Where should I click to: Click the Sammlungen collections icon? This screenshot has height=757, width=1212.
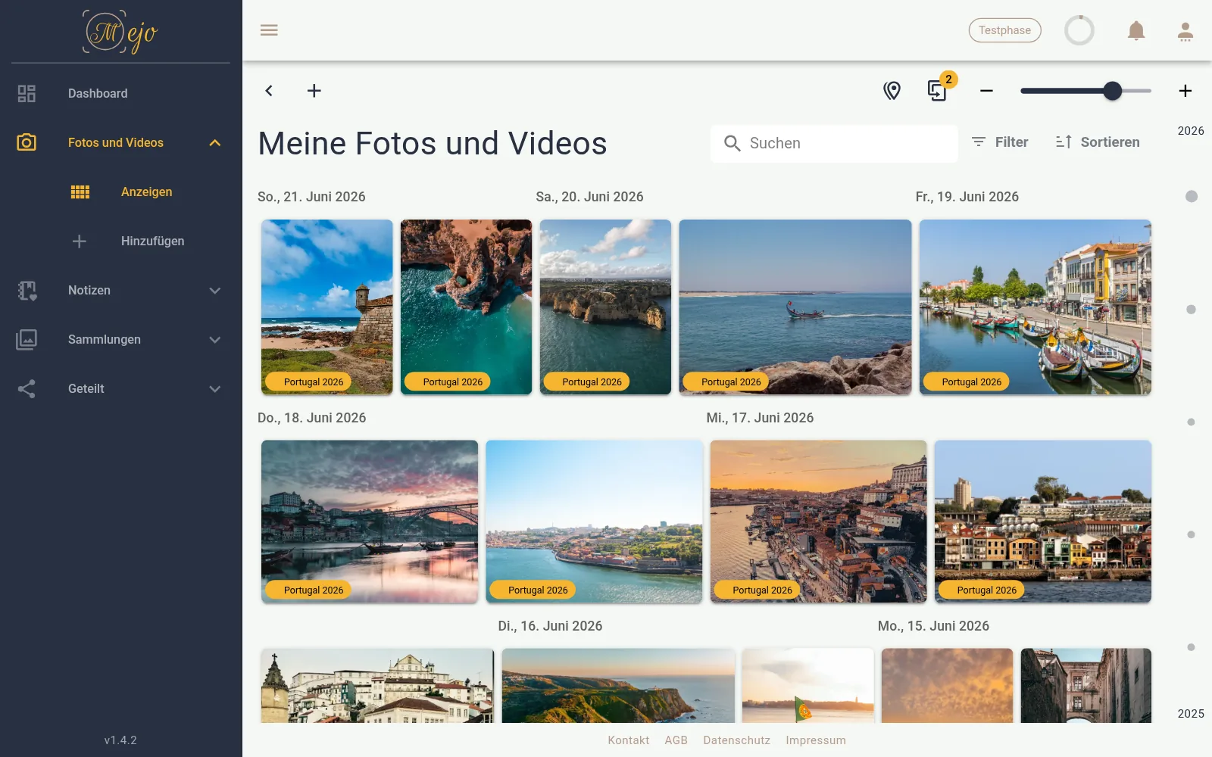[27, 339]
